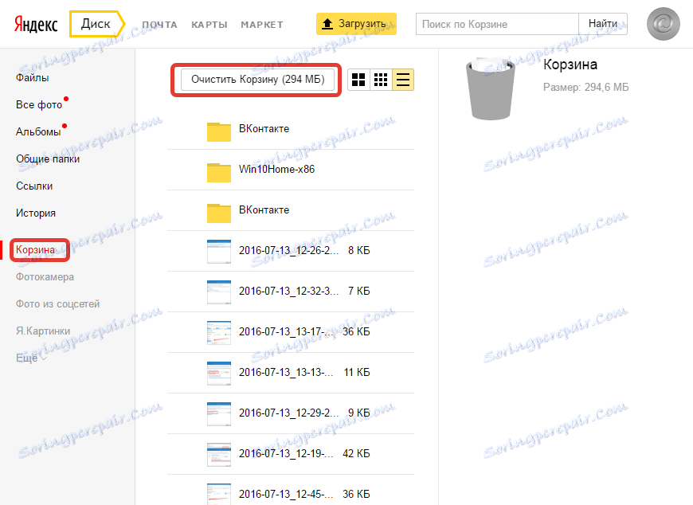Open Все фото in the sidebar

[x=39, y=104]
